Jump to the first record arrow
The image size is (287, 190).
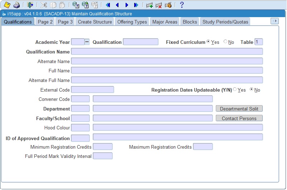point(108,5)
